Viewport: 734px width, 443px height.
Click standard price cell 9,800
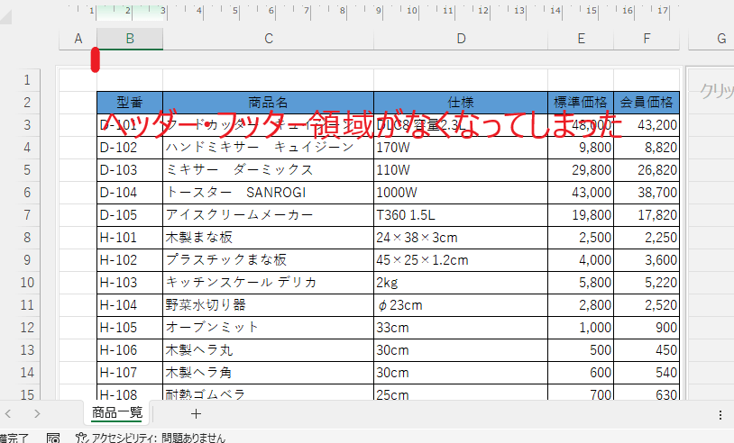(x=581, y=147)
